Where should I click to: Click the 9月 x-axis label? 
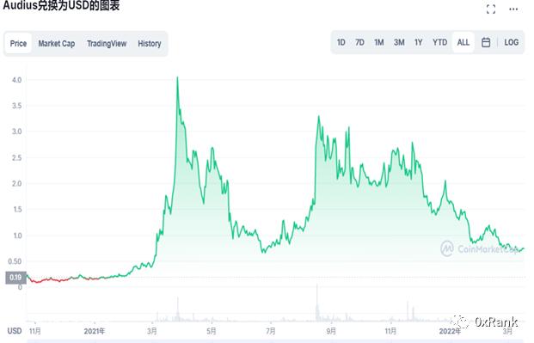[331, 331]
